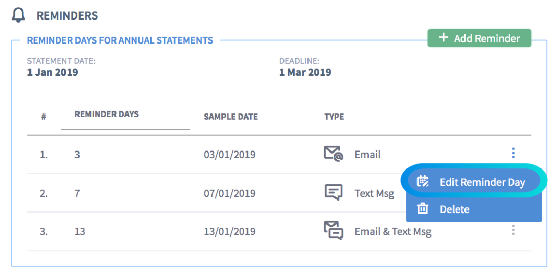Click the deadline value 1 Mar 2019
Screen dimensions: 557x275
[305, 72]
